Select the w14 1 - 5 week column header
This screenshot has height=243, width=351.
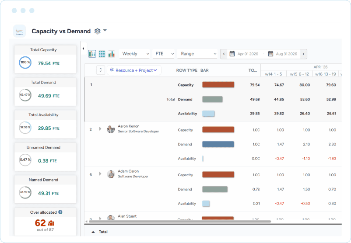274,74
